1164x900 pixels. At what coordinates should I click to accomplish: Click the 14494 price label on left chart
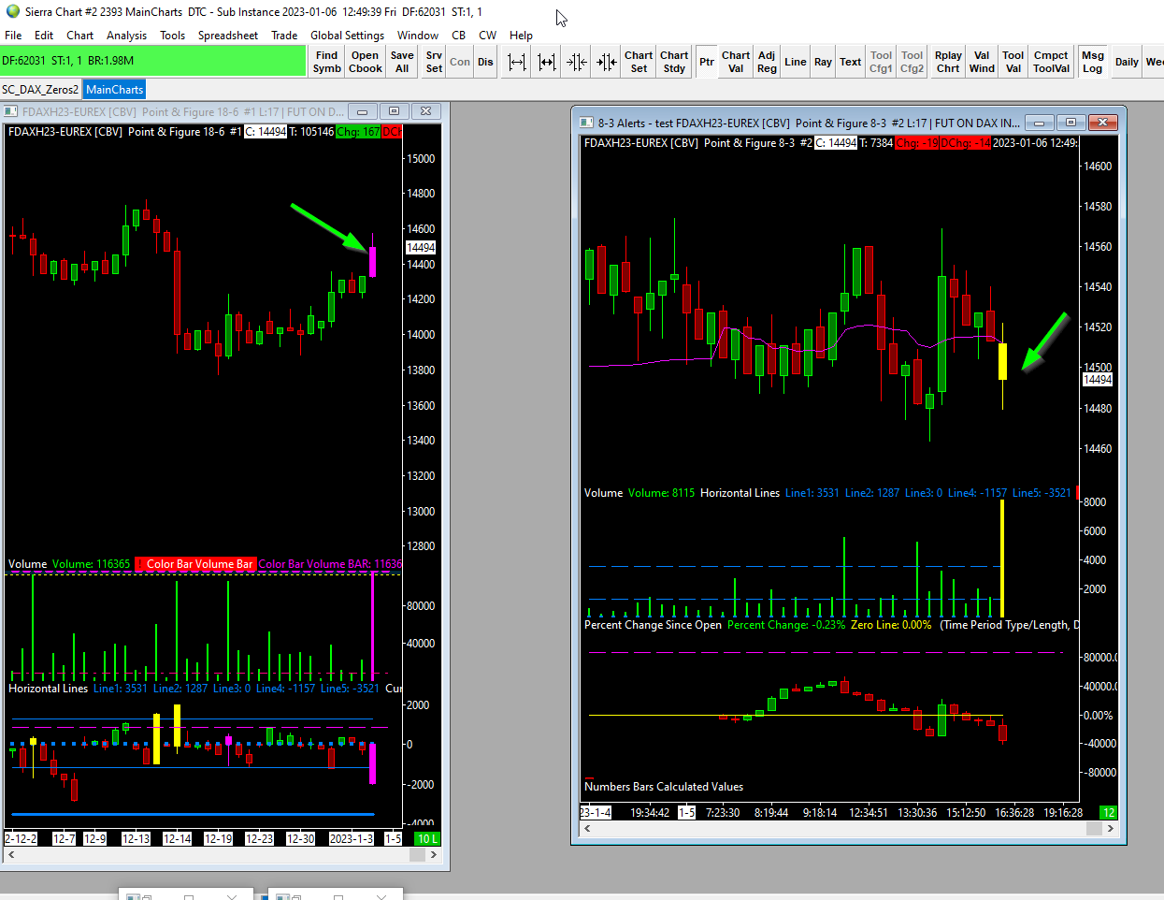click(x=421, y=248)
